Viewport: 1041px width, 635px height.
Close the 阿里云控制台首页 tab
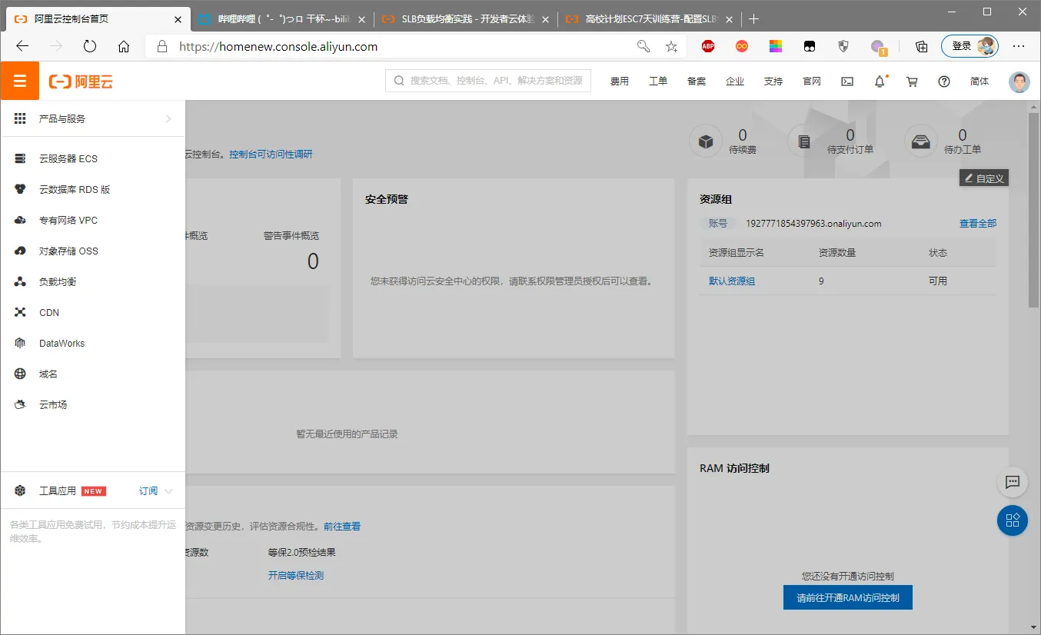[178, 19]
